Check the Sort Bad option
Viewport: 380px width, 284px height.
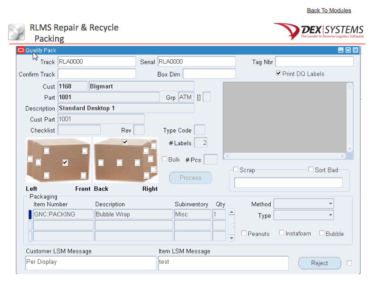pos(311,169)
